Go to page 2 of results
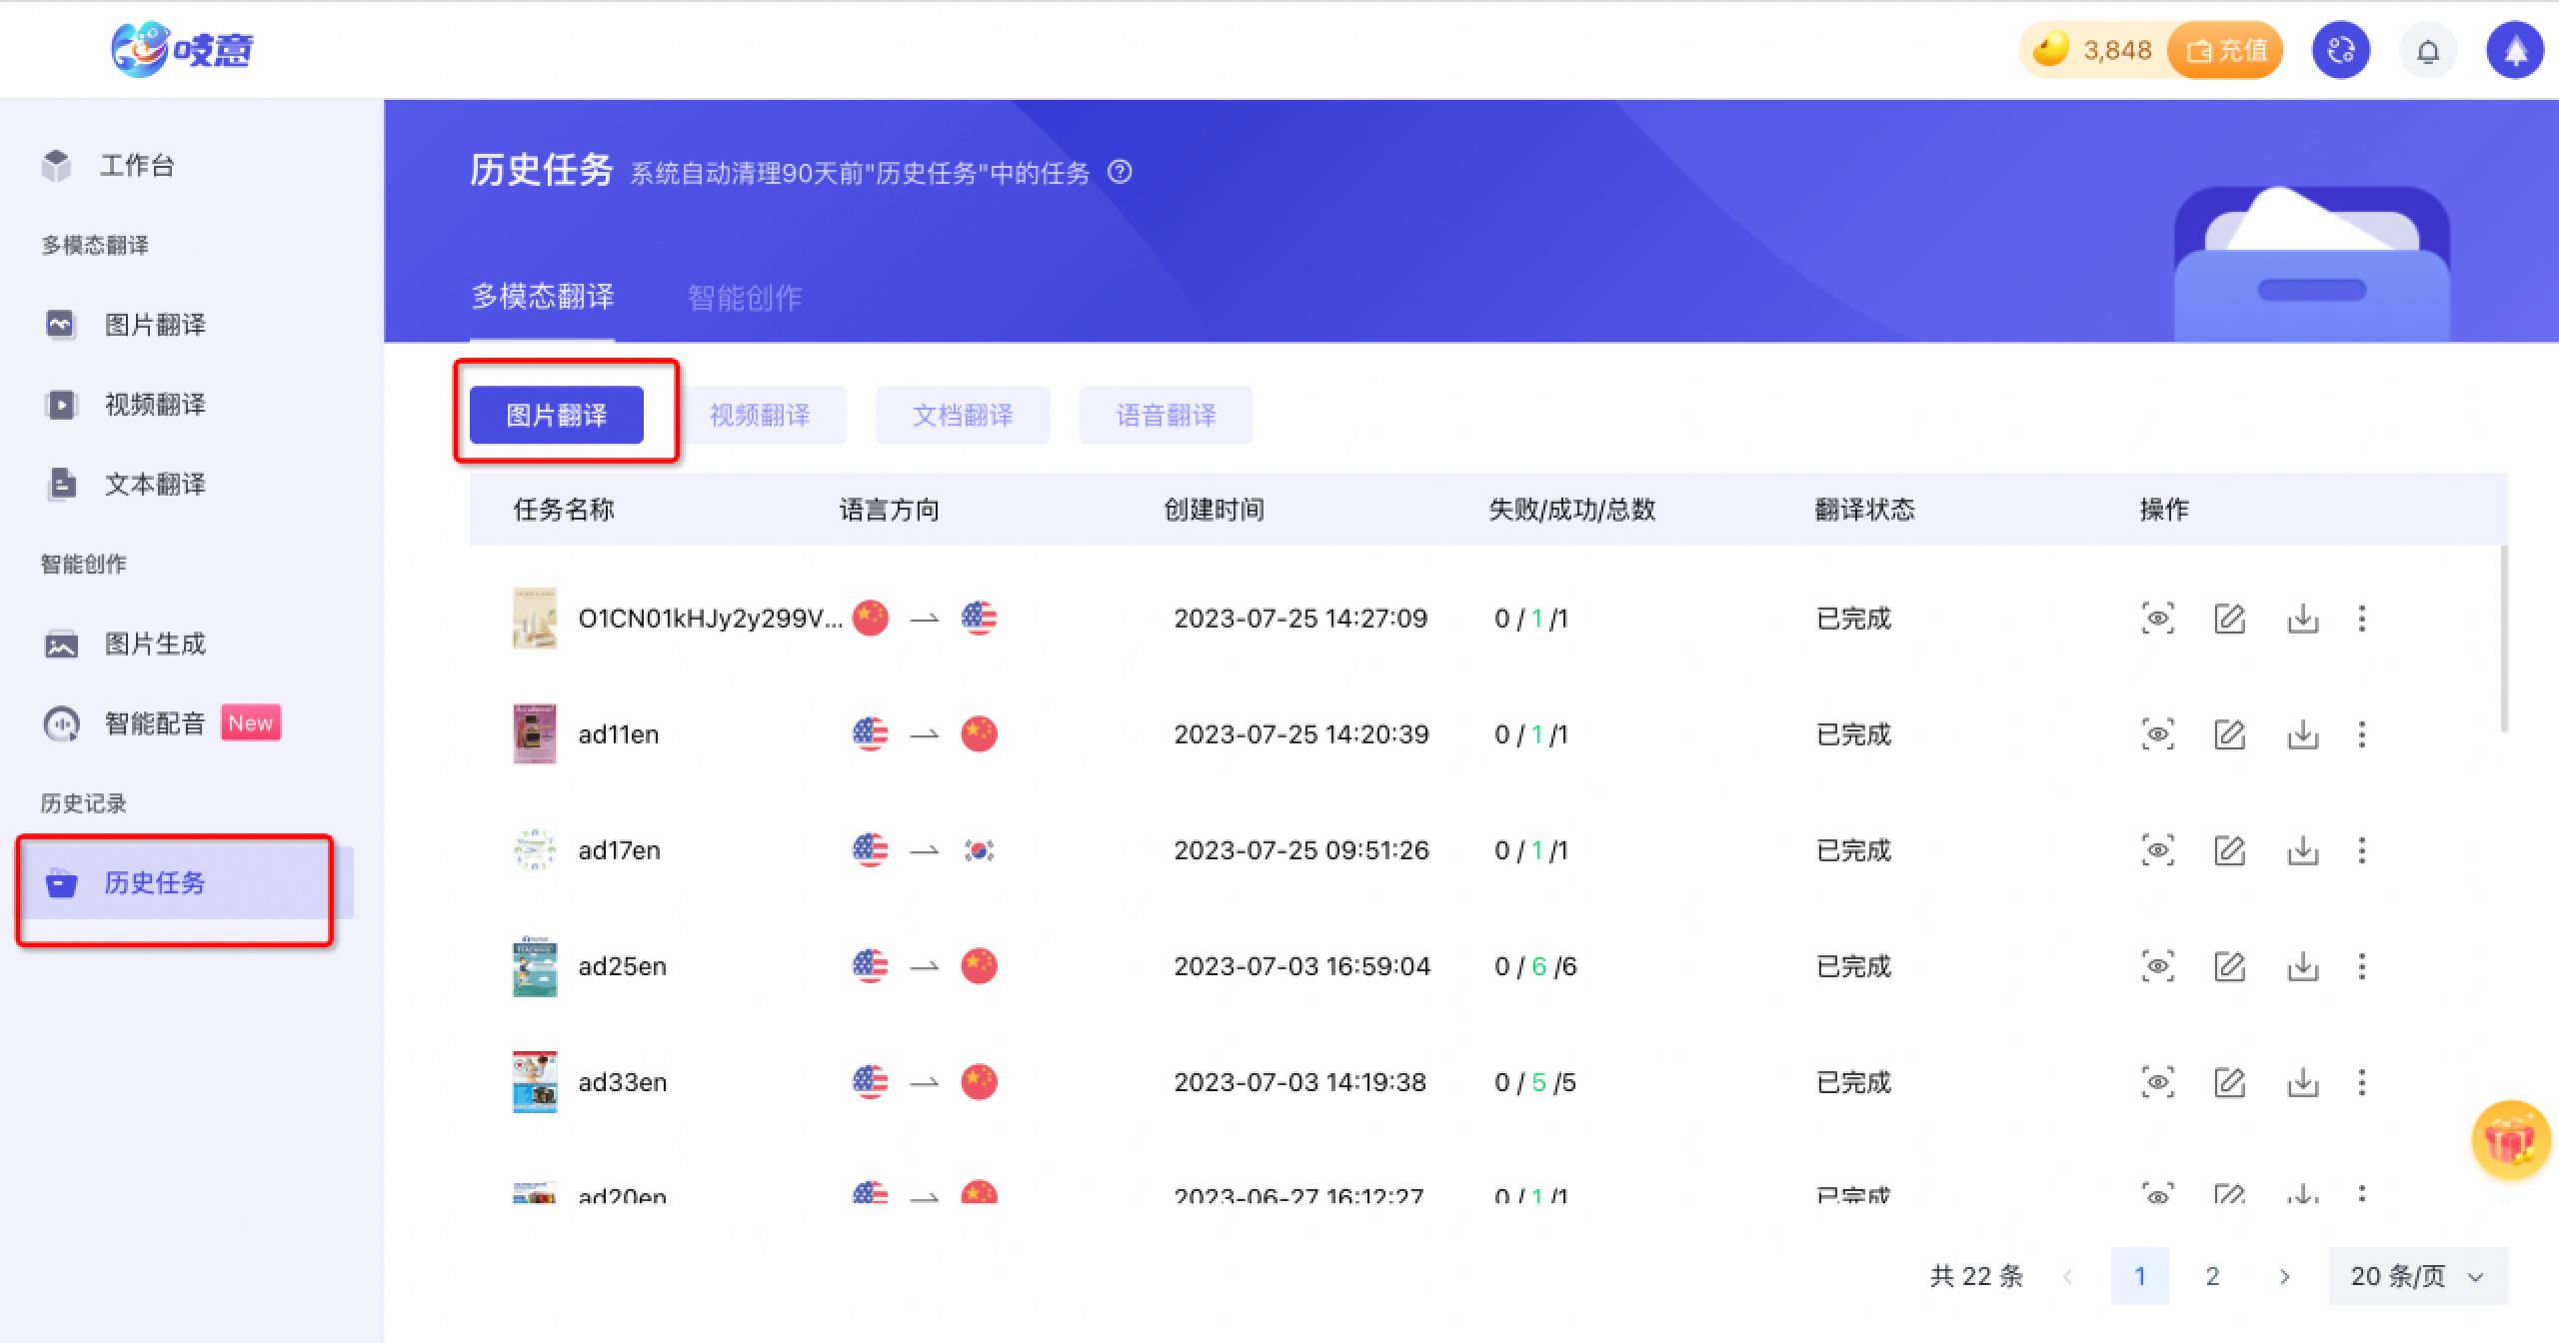 pos(2212,1276)
